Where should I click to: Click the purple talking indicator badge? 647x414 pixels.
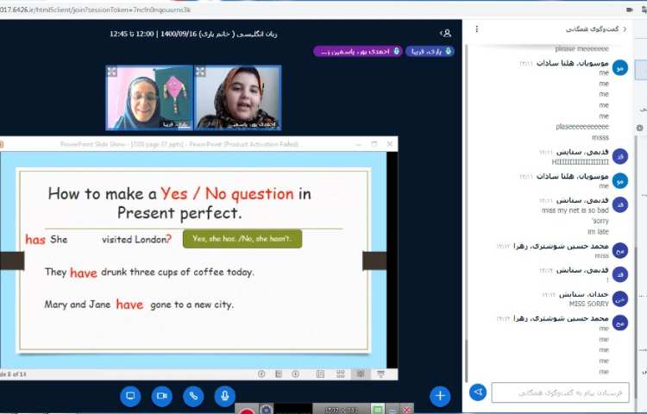tap(357, 51)
